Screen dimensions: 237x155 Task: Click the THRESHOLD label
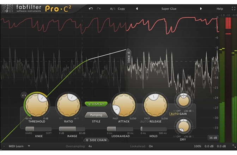click(37, 122)
